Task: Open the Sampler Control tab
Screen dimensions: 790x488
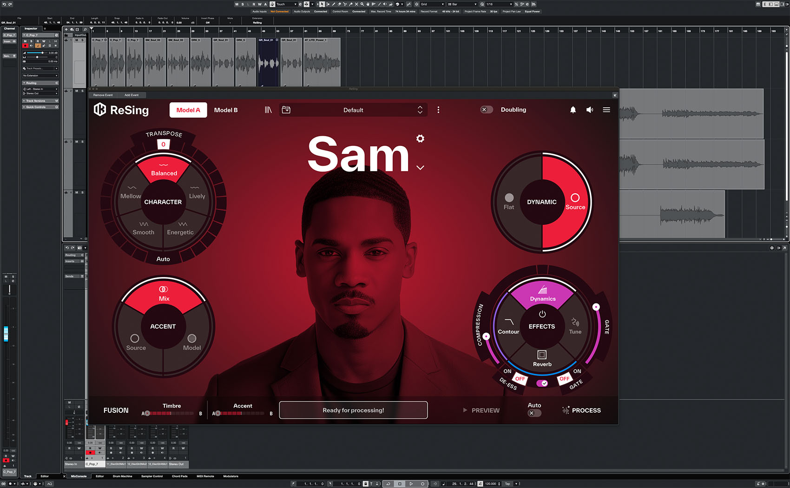Action: click(x=152, y=476)
